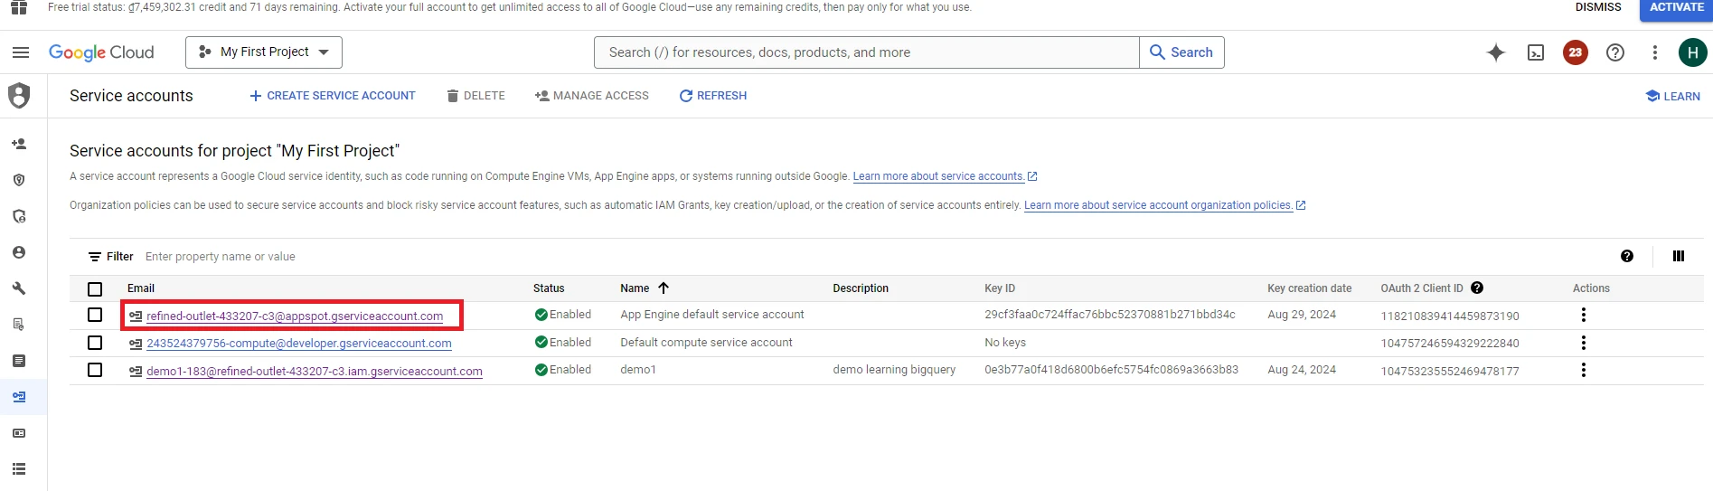Open notifications badge showing 23
Screen dimensions: 1713x491
1576,52
